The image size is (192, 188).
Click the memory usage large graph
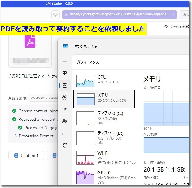[x=166, y=108]
